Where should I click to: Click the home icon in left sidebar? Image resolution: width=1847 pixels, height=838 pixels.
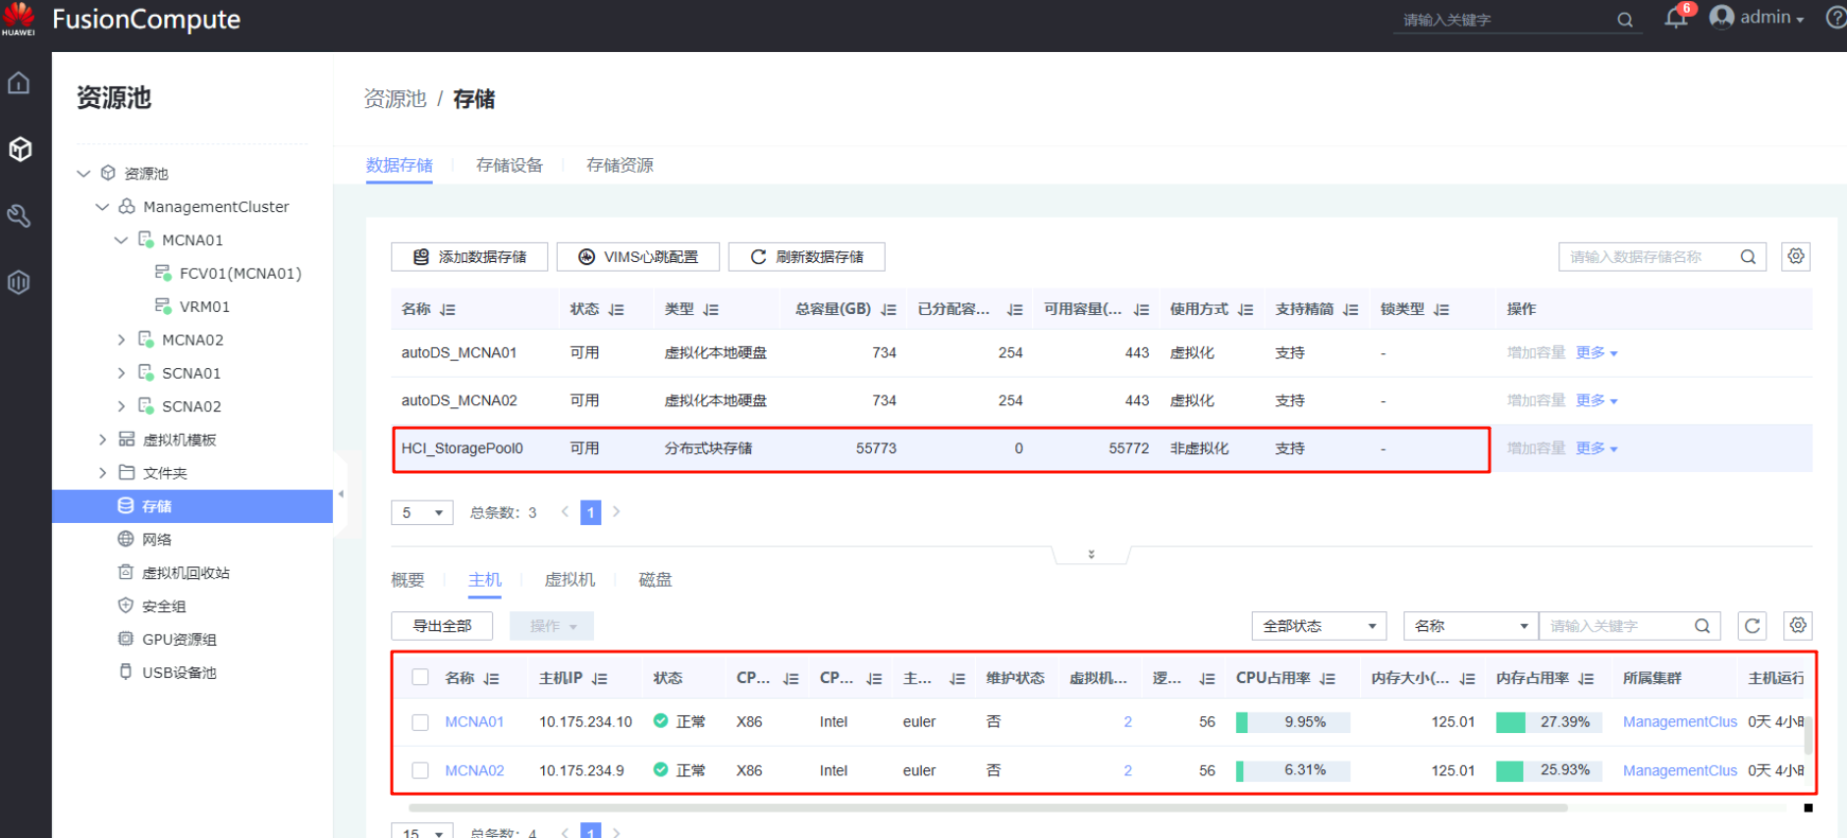[20, 83]
